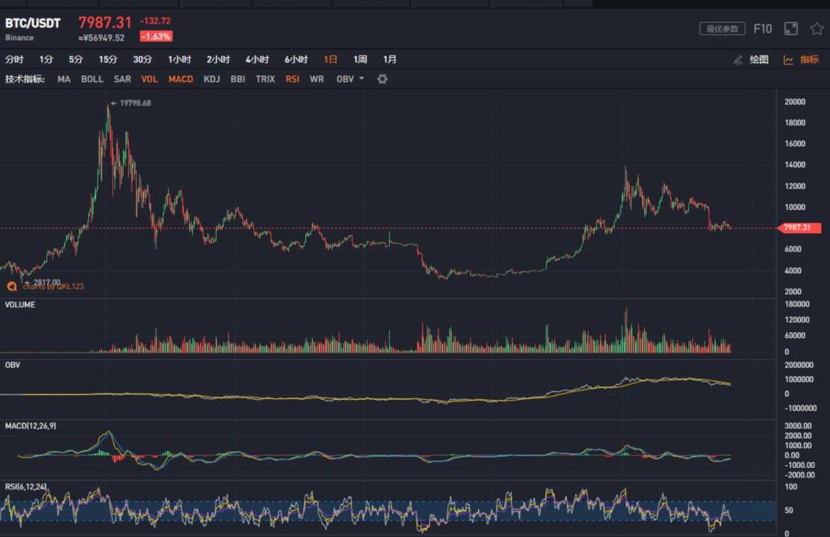This screenshot has width=830, height=537.
Task: Disable the MACD indicator
Action: tap(181, 79)
